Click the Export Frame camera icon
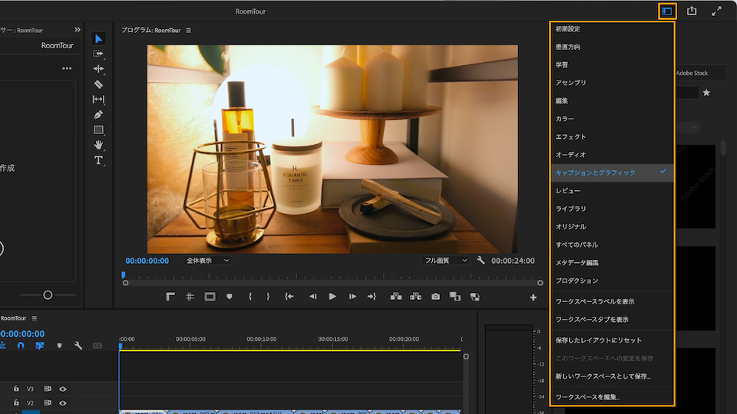The height and width of the screenshot is (414, 737). tap(435, 297)
